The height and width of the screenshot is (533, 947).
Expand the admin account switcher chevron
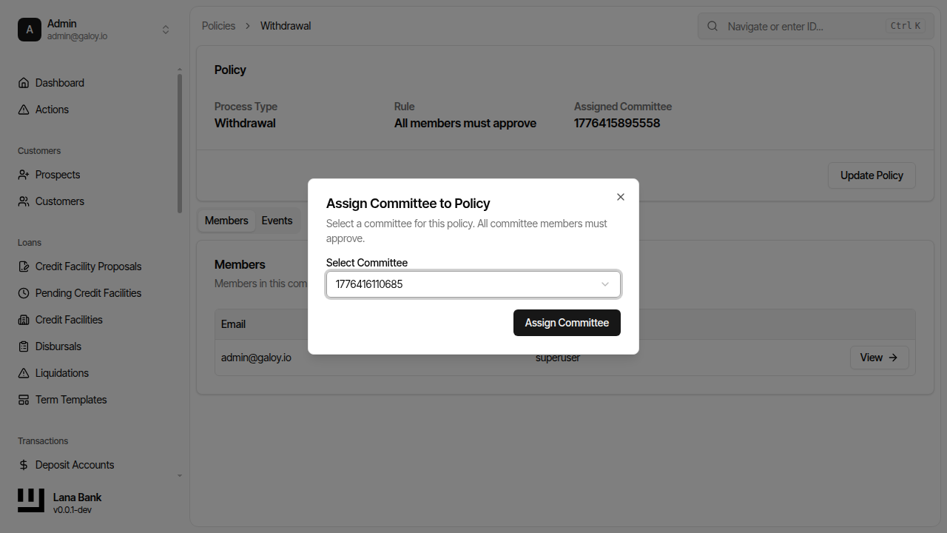(x=166, y=30)
